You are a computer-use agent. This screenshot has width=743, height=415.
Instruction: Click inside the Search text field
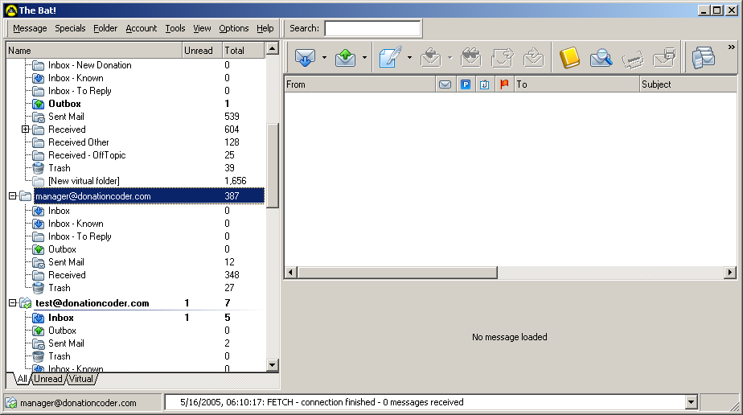pyautogui.click(x=372, y=28)
